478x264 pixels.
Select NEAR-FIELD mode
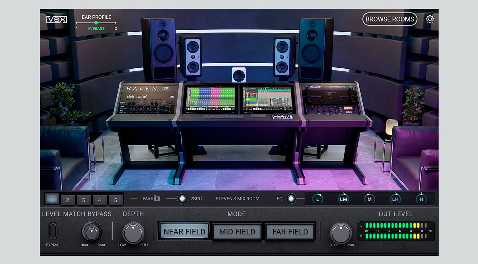pos(184,232)
